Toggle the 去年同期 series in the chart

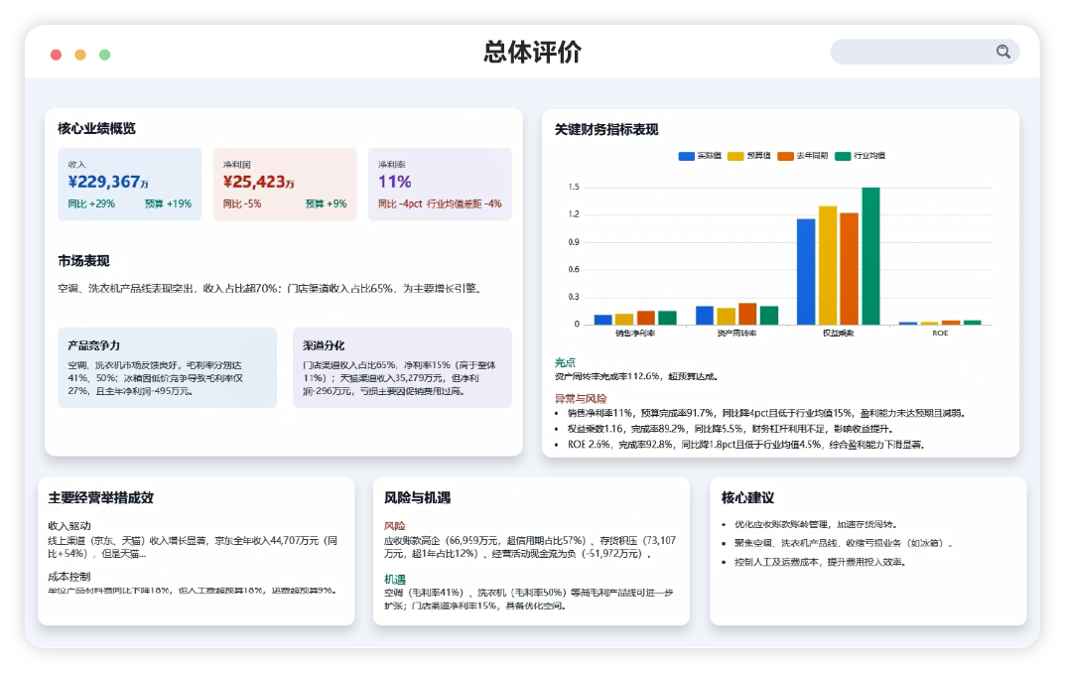point(785,156)
